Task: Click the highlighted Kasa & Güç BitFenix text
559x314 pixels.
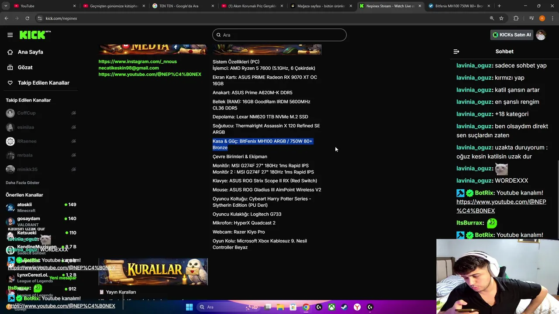Action: tap(262, 144)
